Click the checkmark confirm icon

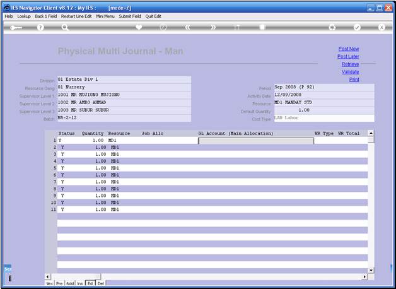point(357,27)
